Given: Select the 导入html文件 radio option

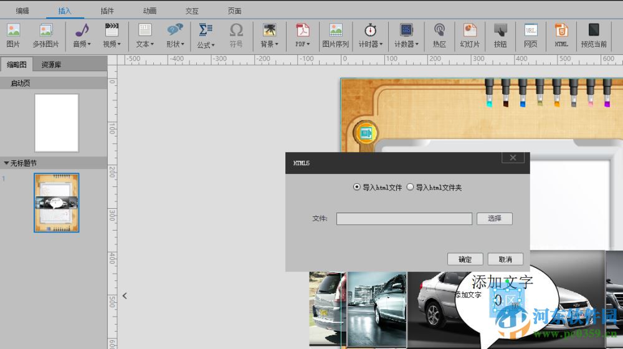Looking at the screenshot, I should 356,187.
